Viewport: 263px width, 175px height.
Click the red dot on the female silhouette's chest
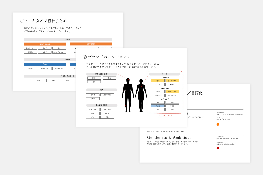tap(141, 86)
